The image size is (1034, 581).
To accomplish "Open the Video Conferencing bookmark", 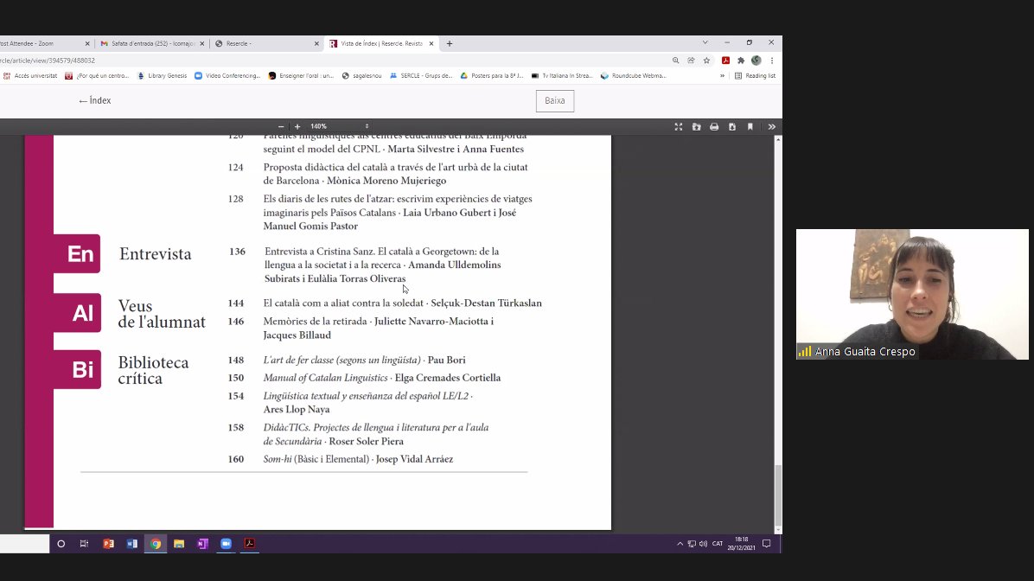I will 227,76.
